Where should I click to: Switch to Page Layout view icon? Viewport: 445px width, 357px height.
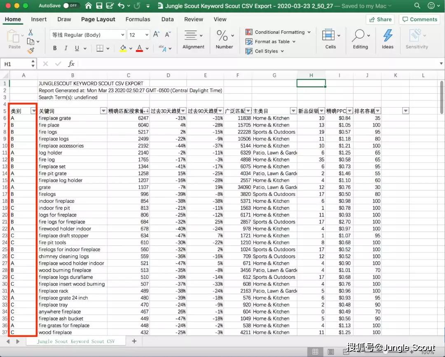tap(330, 352)
